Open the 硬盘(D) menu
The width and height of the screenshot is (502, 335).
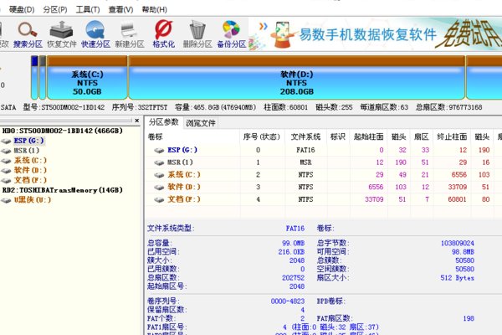tap(22, 9)
